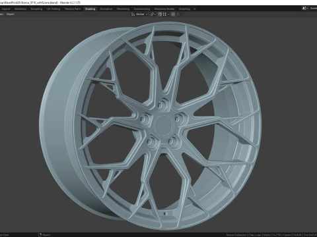Add a new workspace with the plus button

click(x=195, y=9)
